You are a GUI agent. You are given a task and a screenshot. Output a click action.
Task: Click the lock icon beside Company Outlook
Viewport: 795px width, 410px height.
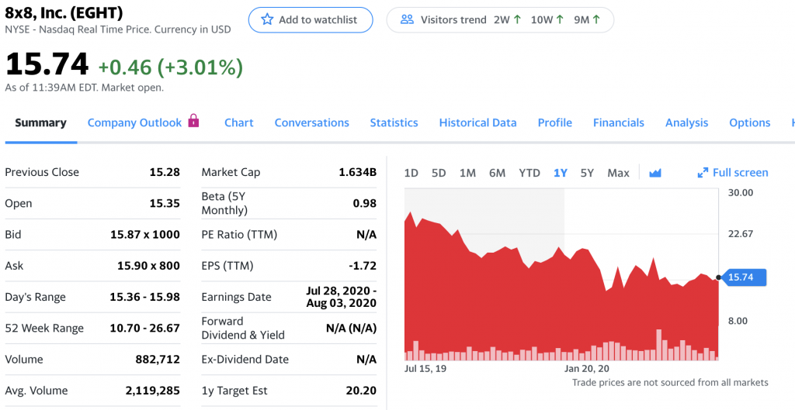193,121
